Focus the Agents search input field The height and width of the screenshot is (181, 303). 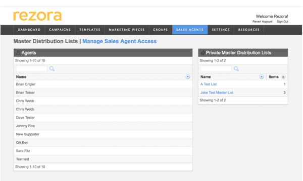click(32, 69)
